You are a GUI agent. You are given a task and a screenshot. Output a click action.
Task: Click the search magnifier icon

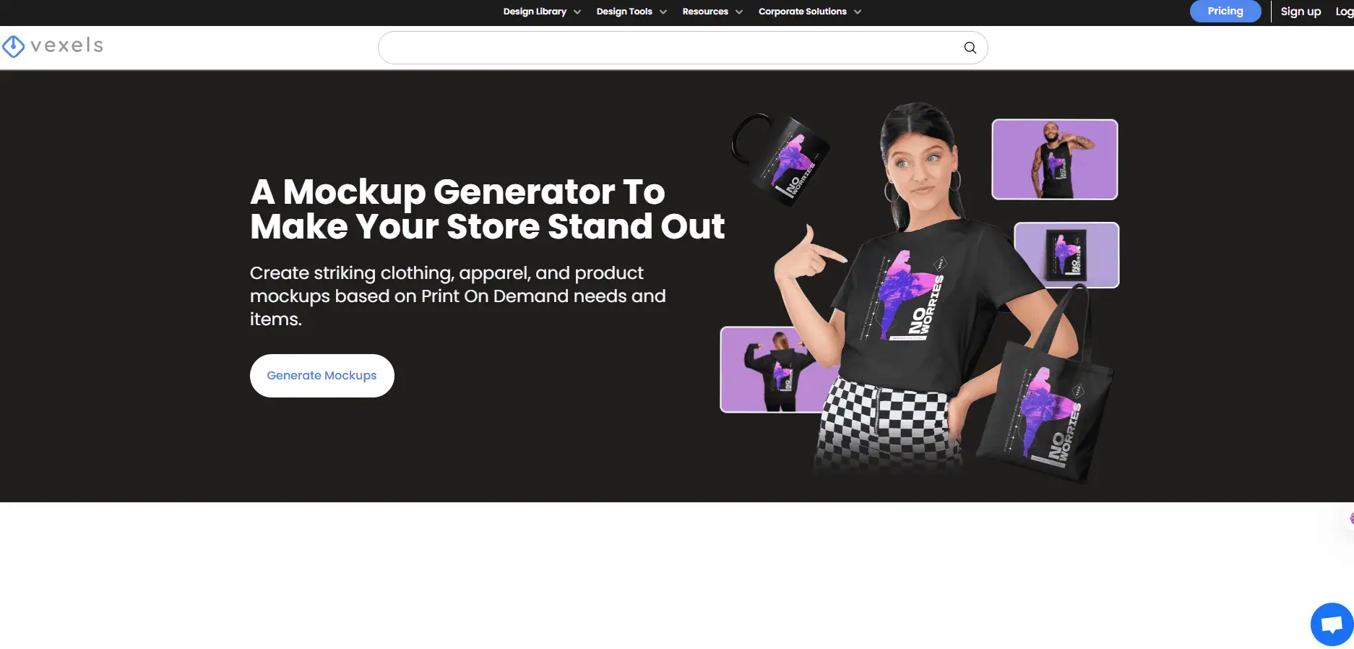[x=970, y=48]
